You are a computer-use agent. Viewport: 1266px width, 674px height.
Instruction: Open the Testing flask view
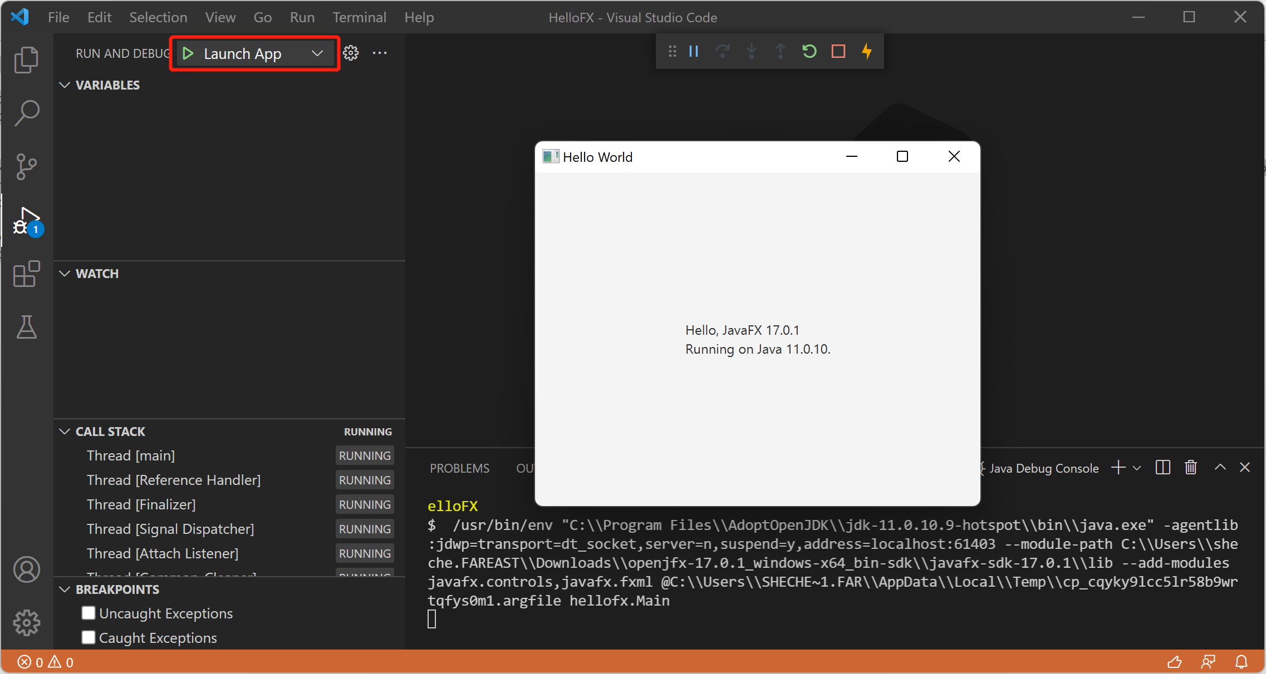click(26, 327)
